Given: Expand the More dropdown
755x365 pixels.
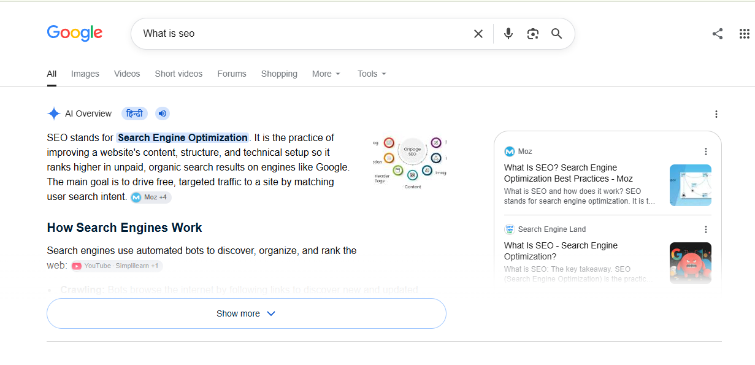Looking at the screenshot, I should click(326, 74).
